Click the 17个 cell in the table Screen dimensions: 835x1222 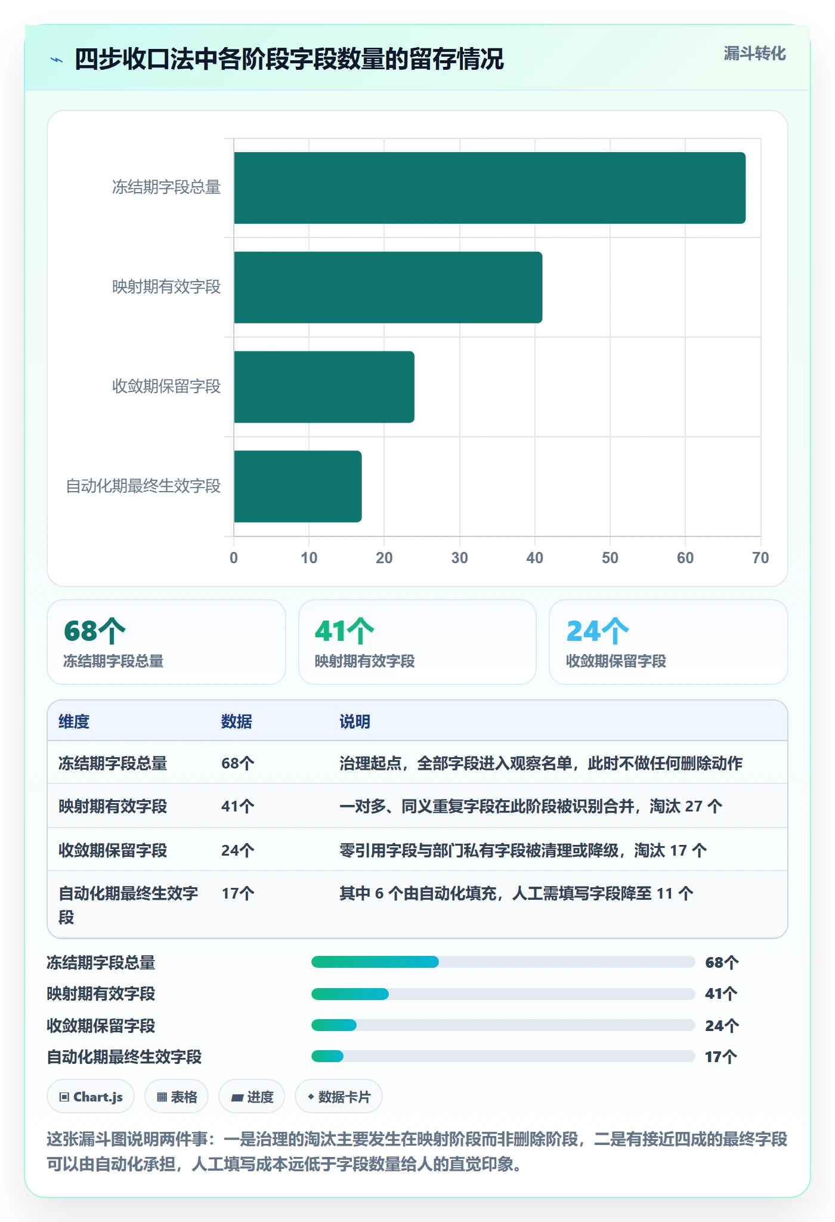tap(238, 893)
